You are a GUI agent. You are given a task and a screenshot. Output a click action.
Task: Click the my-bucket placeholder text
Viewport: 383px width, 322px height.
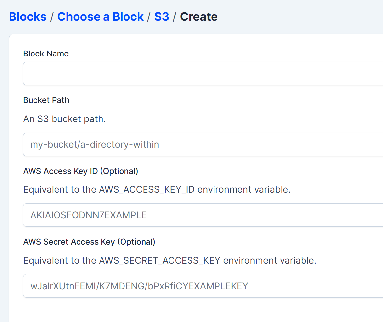coord(94,144)
